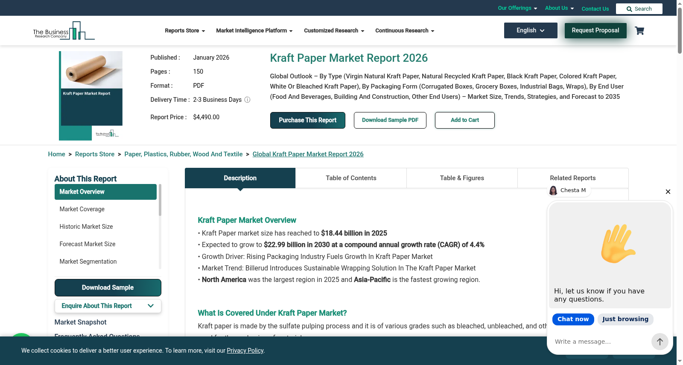Switch to the Table of Contents tab
Screen dimensions: 683x365
pyautogui.click(x=351, y=178)
